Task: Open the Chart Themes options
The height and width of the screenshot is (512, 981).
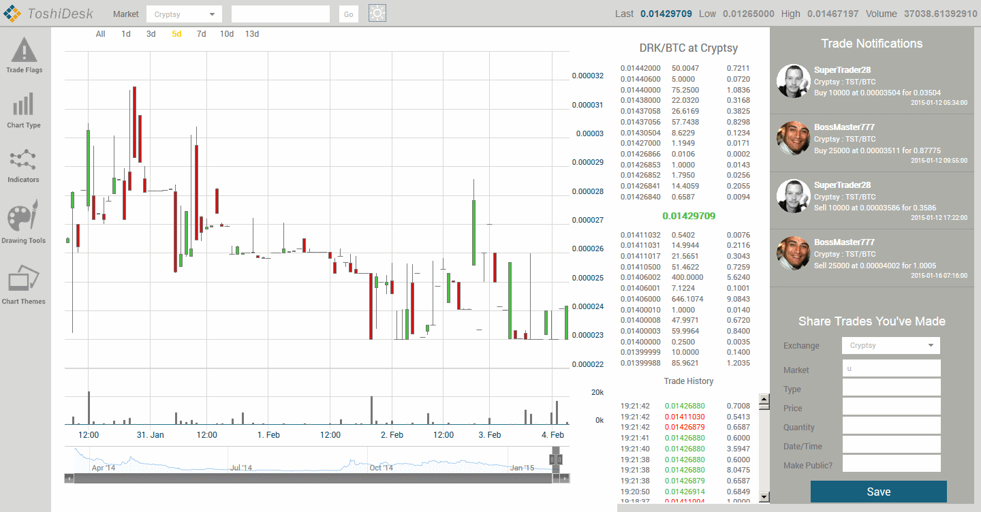Action: pos(24,285)
